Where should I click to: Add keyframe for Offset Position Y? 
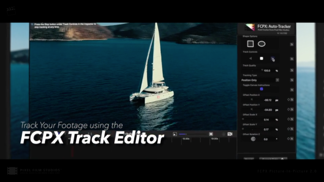point(288,109)
